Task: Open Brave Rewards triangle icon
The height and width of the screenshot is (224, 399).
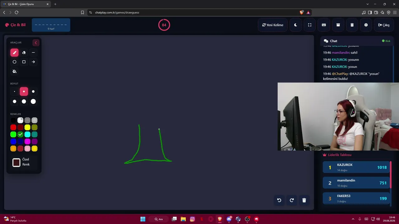Action: [308, 12]
